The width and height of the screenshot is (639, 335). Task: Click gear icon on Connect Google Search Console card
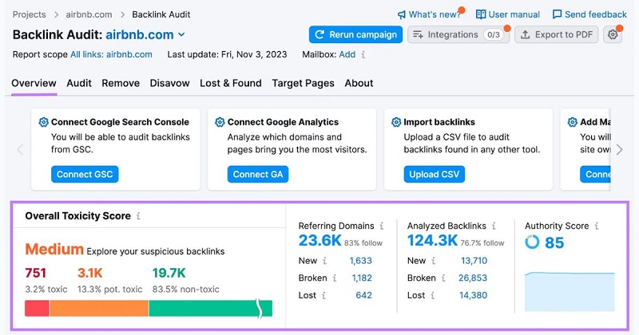(x=44, y=122)
